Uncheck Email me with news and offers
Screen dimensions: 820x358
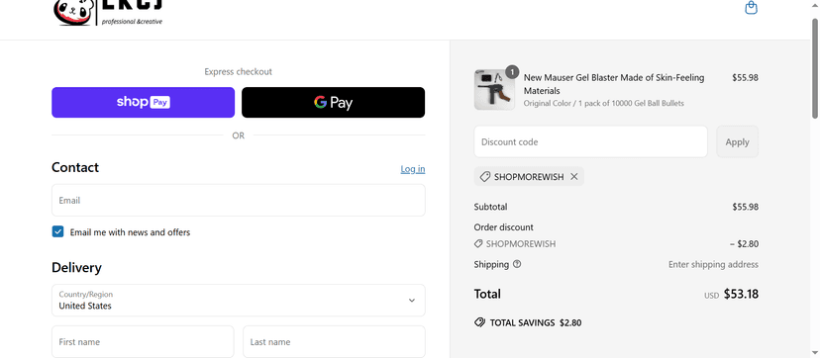[x=57, y=231]
